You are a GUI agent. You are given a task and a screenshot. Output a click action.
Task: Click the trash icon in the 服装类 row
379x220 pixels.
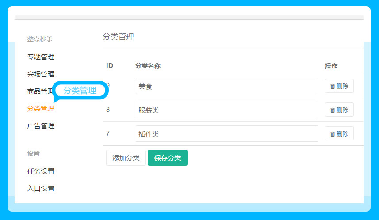(333, 110)
